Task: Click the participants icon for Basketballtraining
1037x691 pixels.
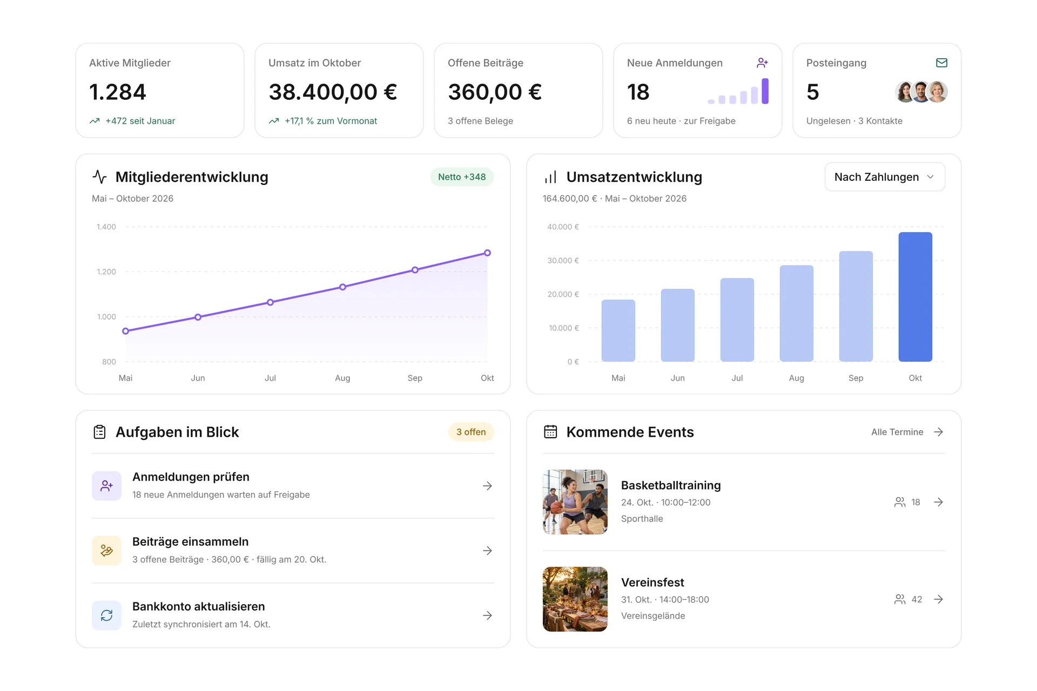Action: [900, 502]
